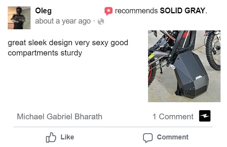Like Oleg's recommendation post
Image resolution: width=227 pixels, height=147 pixels.
pyautogui.click(x=60, y=137)
